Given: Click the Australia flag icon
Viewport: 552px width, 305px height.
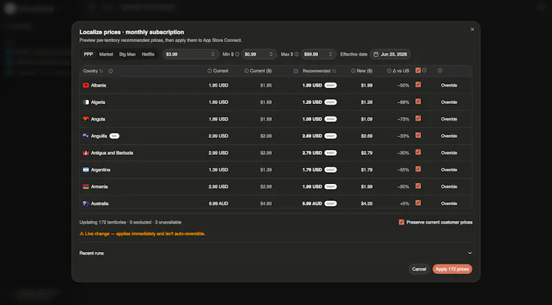Looking at the screenshot, I should point(86,203).
